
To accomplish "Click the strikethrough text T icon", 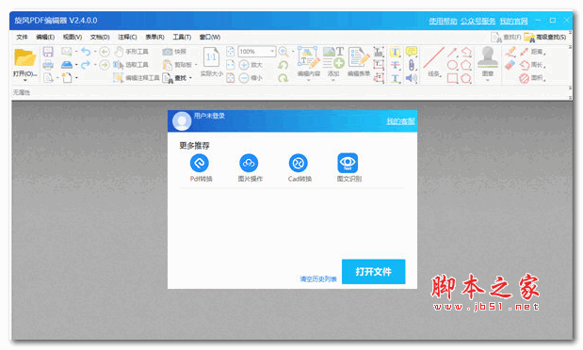I will click(395, 65).
